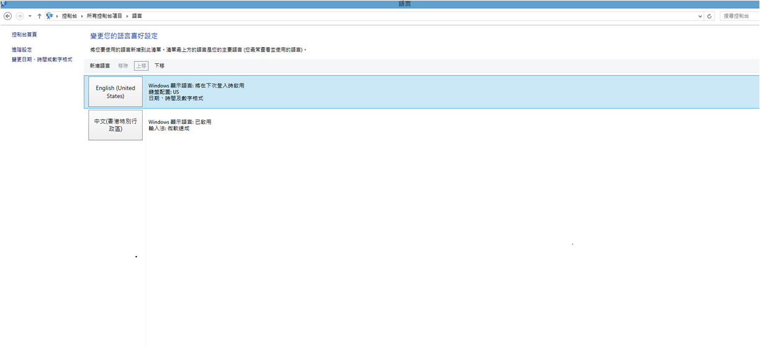Open the 控制台首頁 link
Screen dimensions: 760x362
point(24,35)
